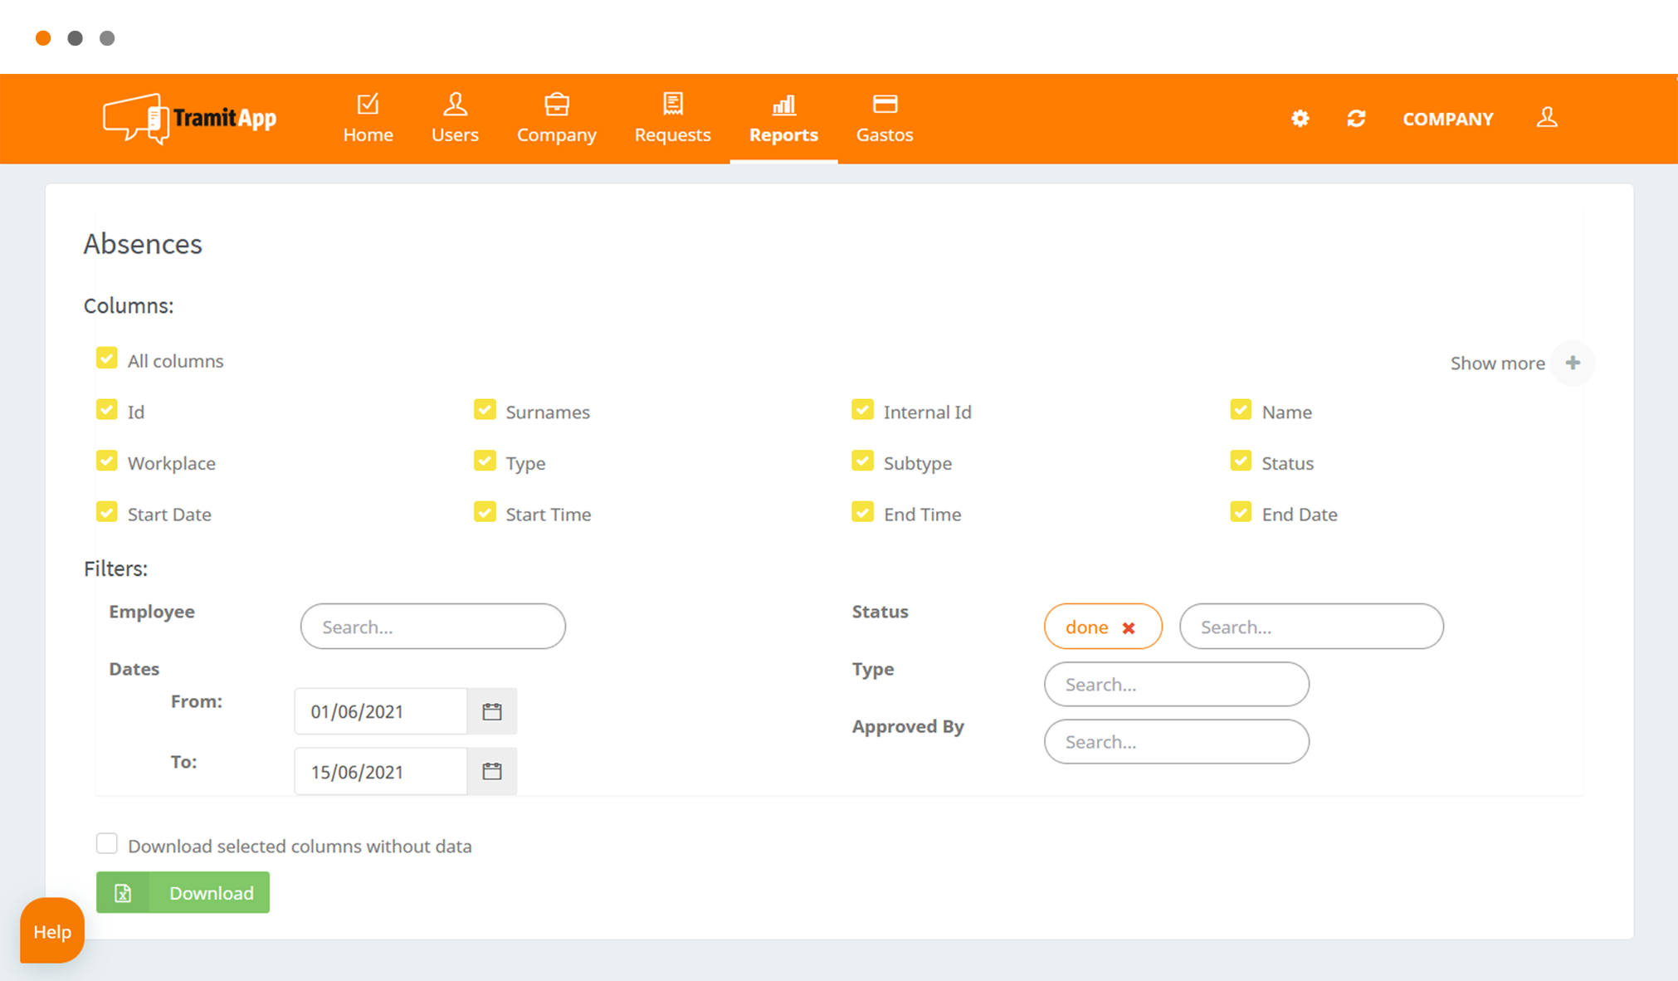
Task: Open calendar picker for From date
Action: [492, 711]
